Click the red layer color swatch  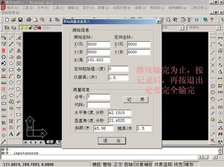click(40, 28)
